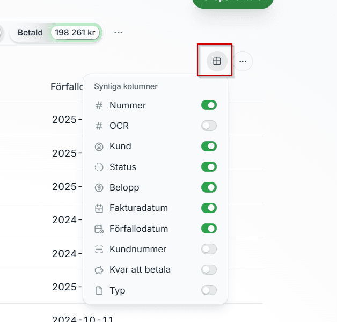
Task: Select the Status menu label
Action: (123, 167)
